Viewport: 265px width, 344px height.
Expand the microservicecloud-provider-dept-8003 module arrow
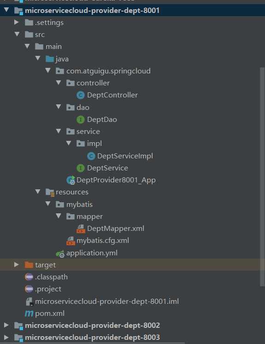(6, 337)
